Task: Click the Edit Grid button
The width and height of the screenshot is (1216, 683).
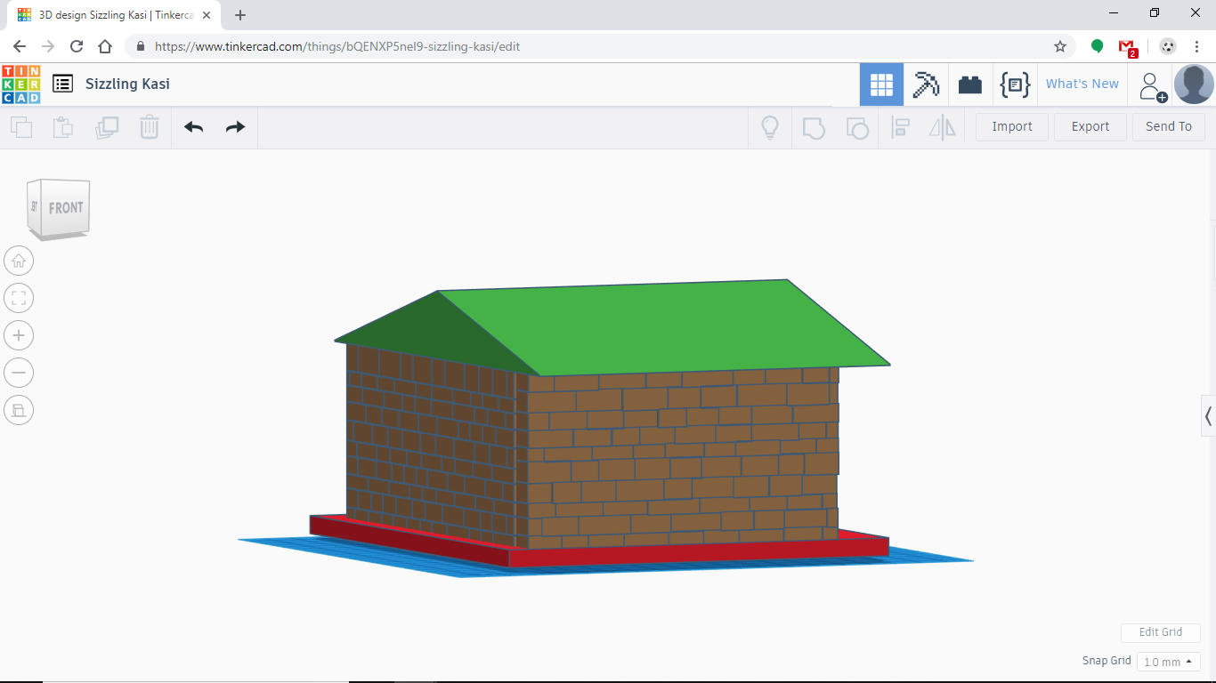Action: pos(1160,632)
